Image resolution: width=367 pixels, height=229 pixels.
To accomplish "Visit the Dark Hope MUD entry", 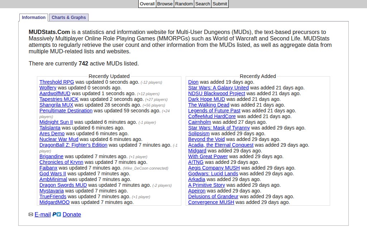I will click(206, 99).
